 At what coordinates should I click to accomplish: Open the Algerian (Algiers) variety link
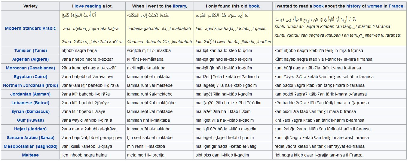click(30, 59)
